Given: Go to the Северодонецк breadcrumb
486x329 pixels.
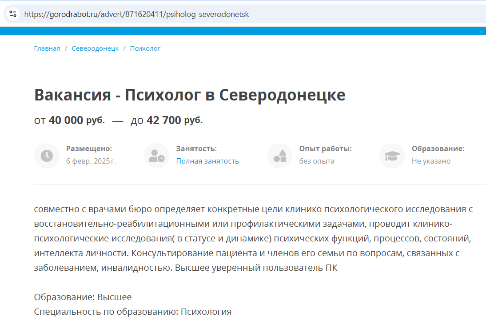Looking at the screenshot, I should (x=95, y=48).
